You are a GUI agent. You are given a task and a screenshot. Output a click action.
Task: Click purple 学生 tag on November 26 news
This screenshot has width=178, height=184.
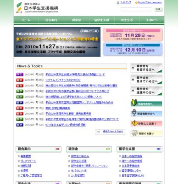[20, 75]
